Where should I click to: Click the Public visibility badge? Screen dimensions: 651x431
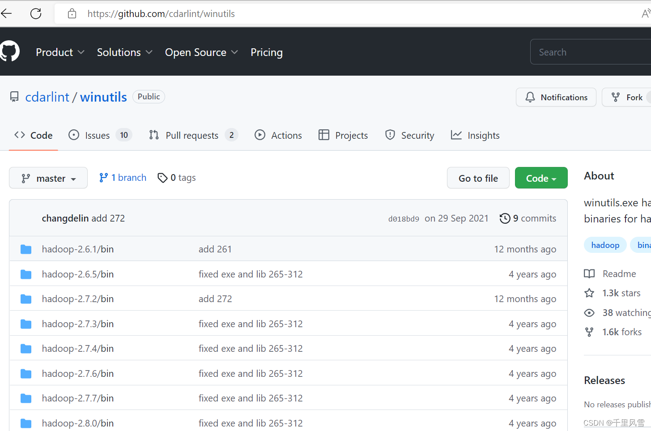(149, 97)
